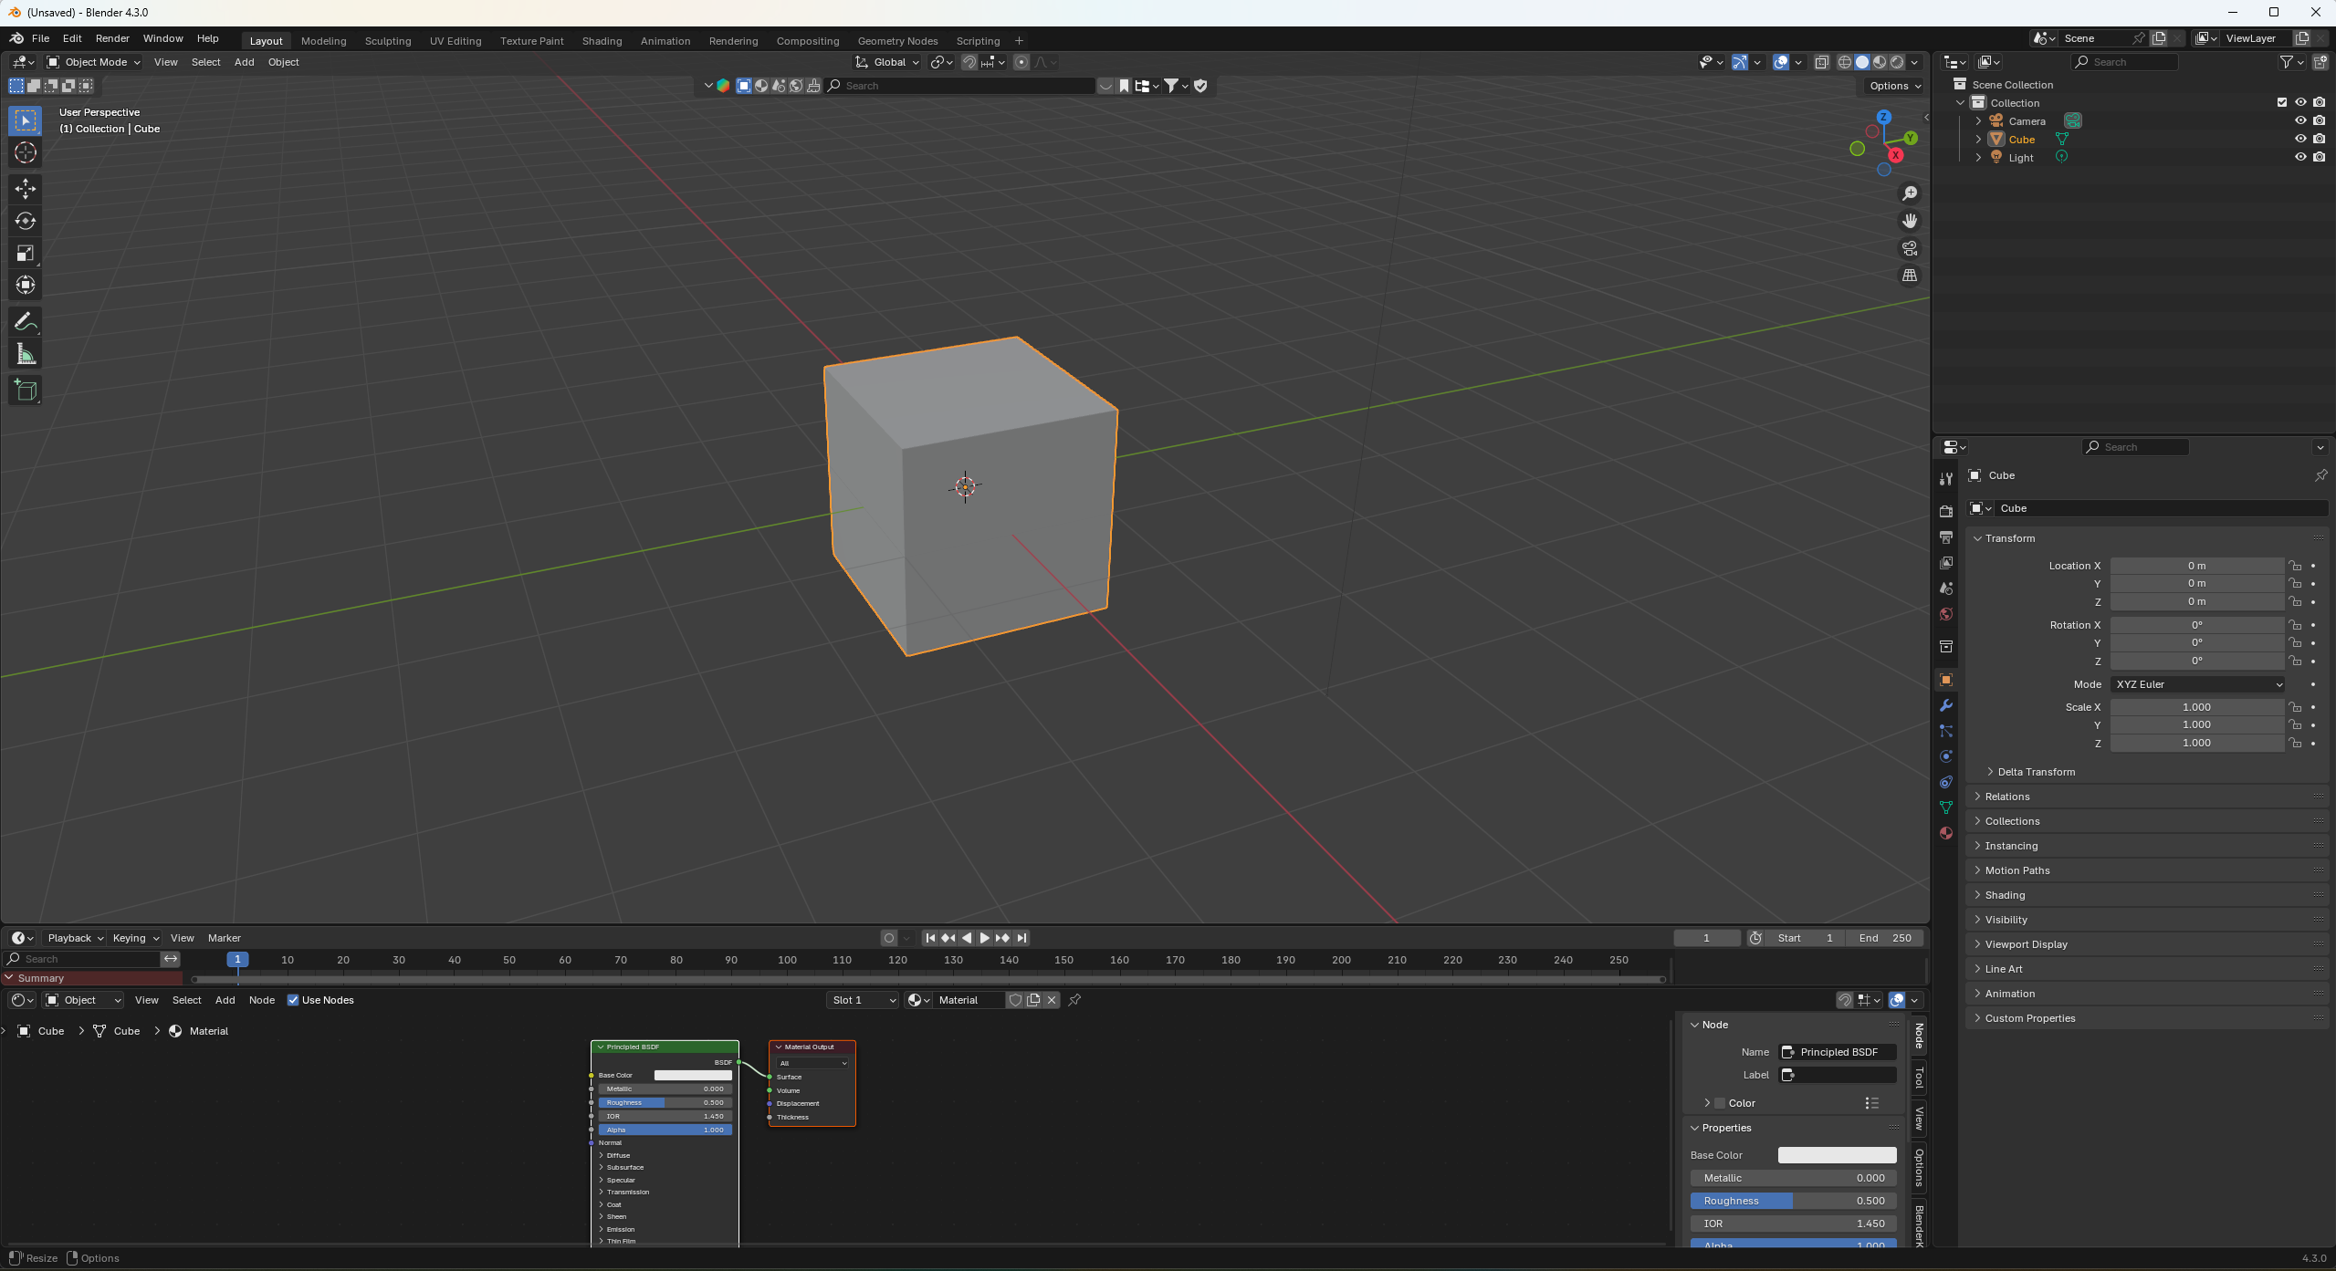2336x1271 pixels.
Task: Expand the Delta Transform section
Action: tap(2036, 772)
